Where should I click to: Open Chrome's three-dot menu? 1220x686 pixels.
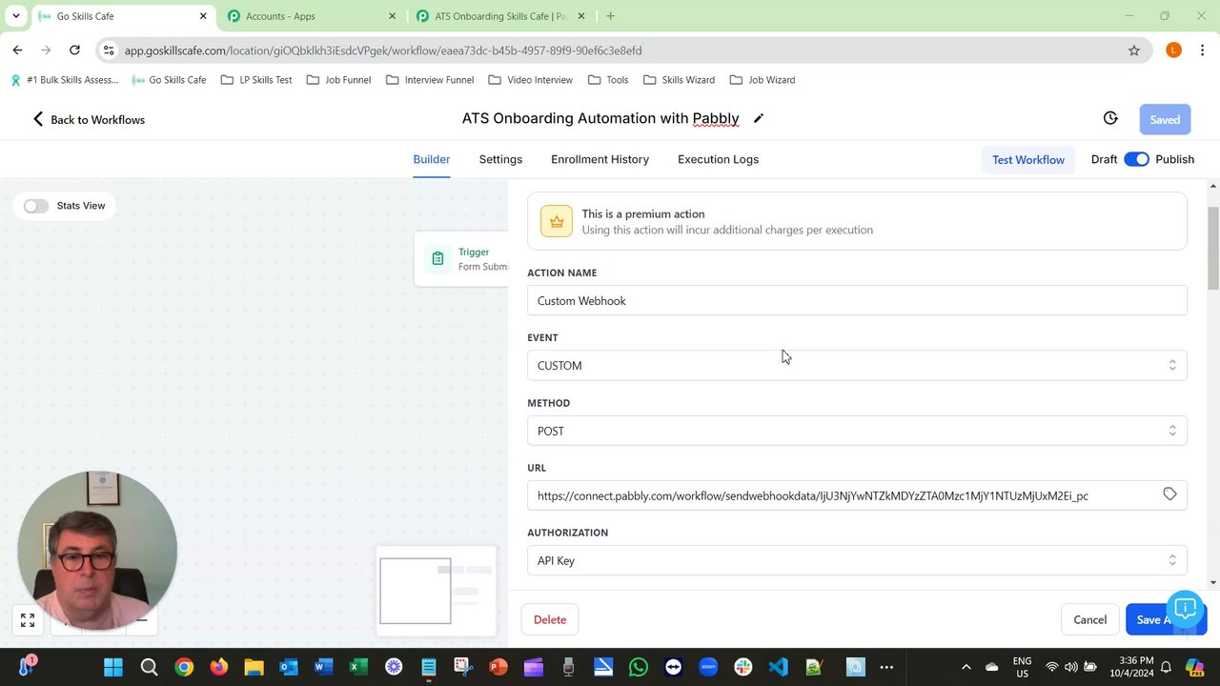pos(1203,50)
